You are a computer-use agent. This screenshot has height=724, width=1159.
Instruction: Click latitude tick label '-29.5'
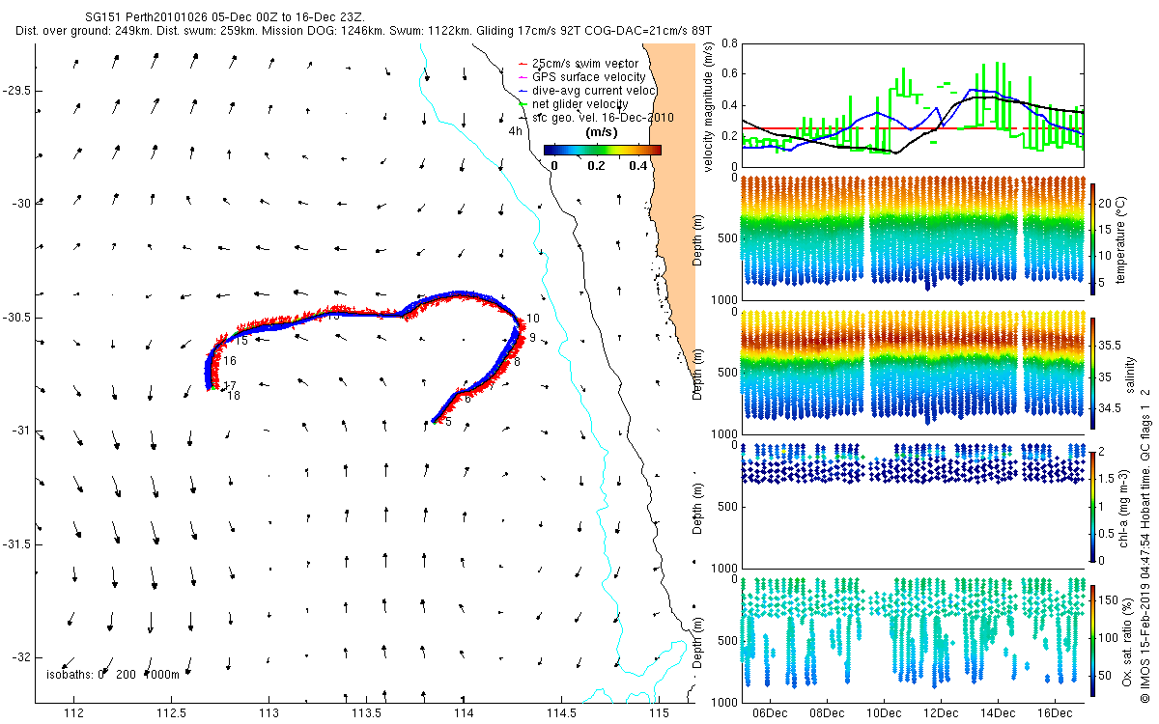click(x=16, y=90)
